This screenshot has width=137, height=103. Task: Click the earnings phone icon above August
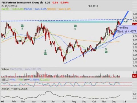click(75, 26)
